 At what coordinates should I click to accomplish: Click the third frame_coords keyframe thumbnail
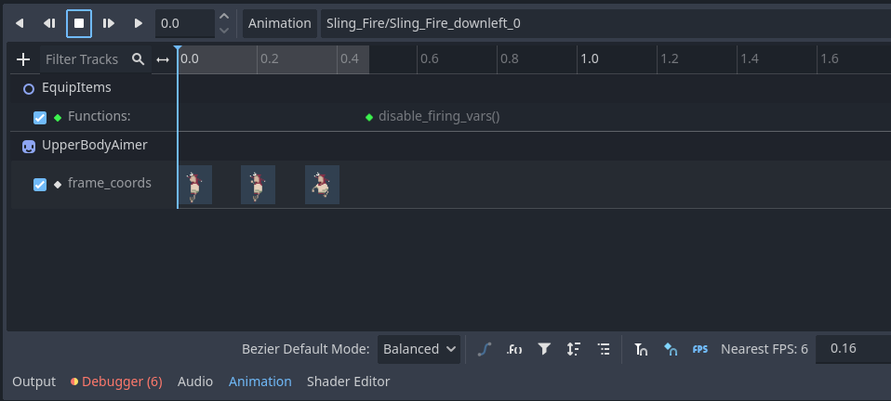click(322, 184)
